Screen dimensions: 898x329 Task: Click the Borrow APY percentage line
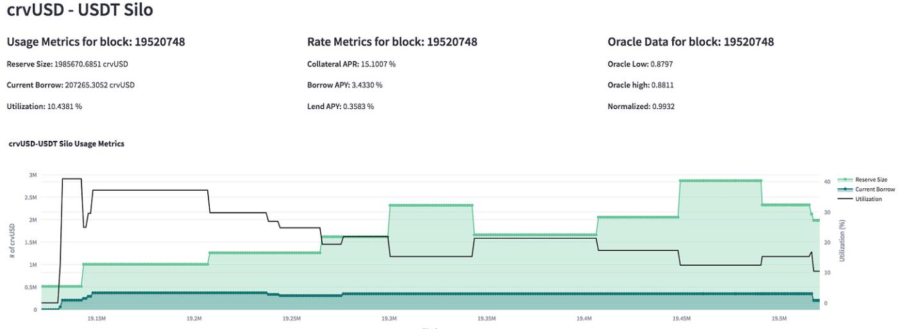point(346,85)
